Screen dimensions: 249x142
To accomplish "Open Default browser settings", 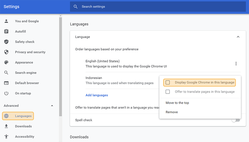I will pyautogui.click(x=27, y=83).
